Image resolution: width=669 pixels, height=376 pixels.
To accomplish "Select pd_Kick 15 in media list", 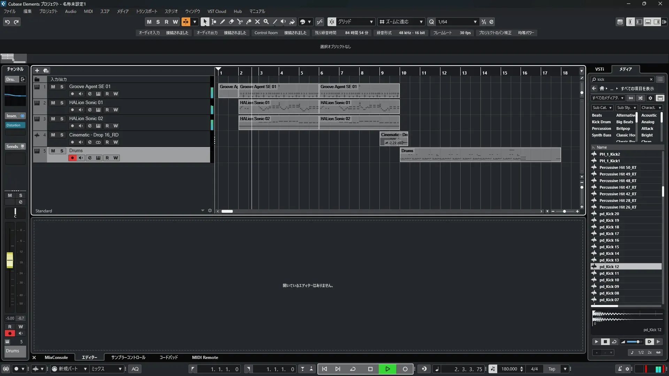I will tap(609, 247).
